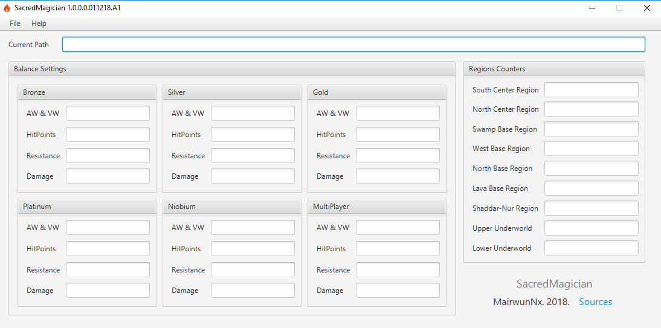Select the North Base Region counter field

click(x=592, y=168)
